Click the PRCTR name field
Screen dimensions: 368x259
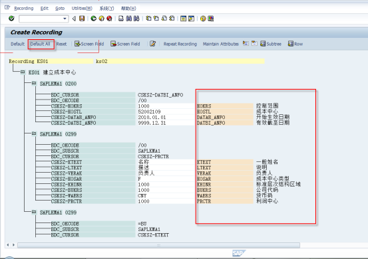[225, 201]
